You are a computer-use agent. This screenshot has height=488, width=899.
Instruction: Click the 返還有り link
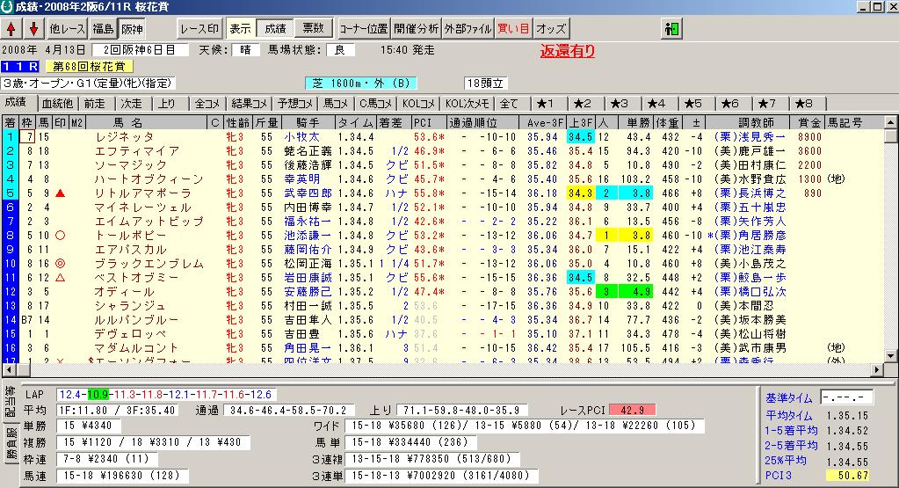(x=567, y=51)
